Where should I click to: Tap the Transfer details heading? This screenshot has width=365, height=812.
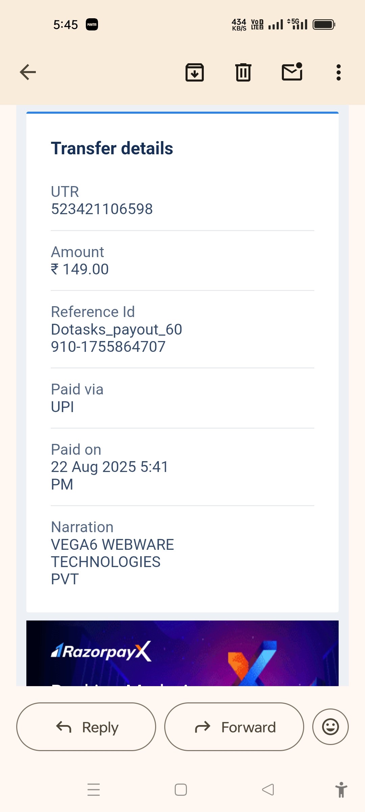click(112, 148)
